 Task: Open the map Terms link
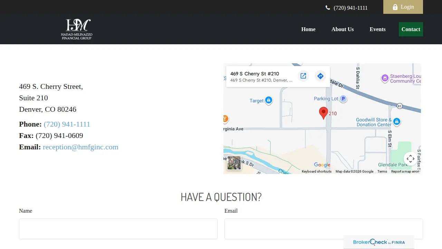pyautogui.click(x=382, y=172)
